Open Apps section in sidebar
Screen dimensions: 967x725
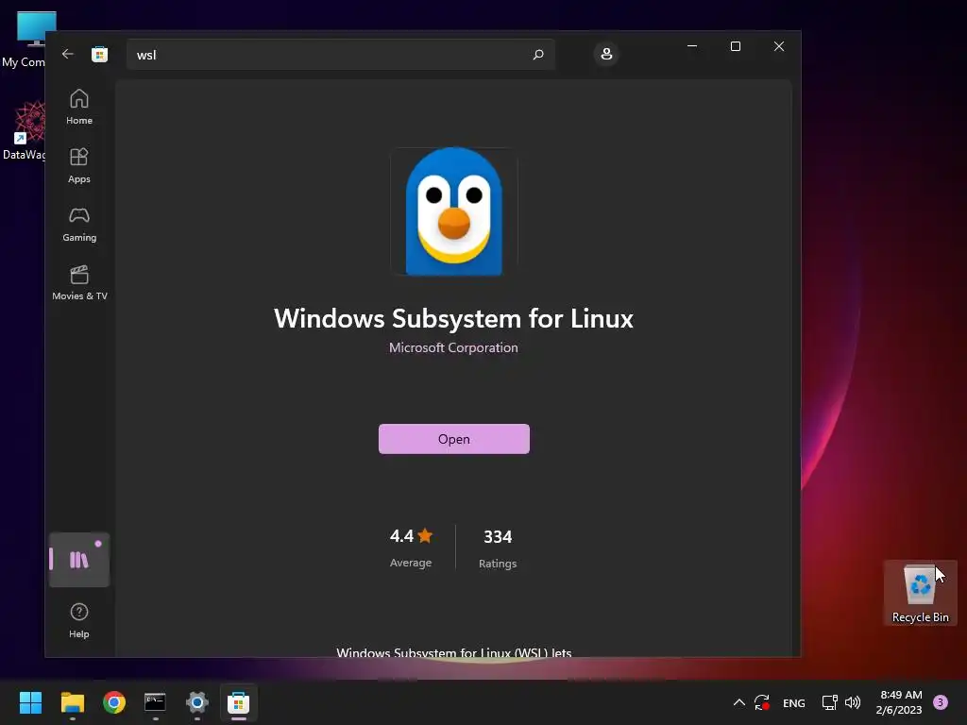point(79,166)
